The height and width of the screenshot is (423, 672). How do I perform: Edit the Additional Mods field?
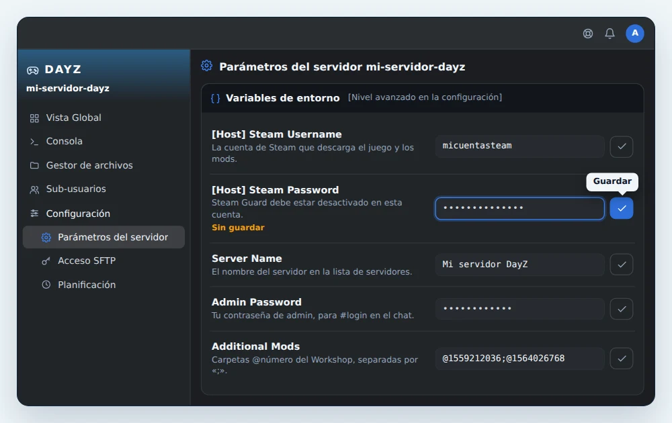(520, 359)
